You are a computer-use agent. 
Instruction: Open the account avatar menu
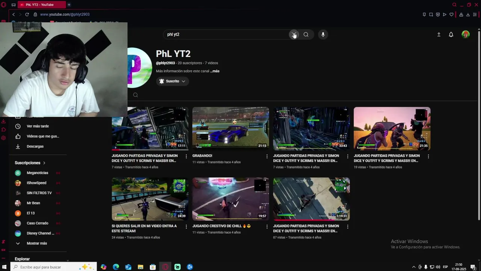coord(466,35)
